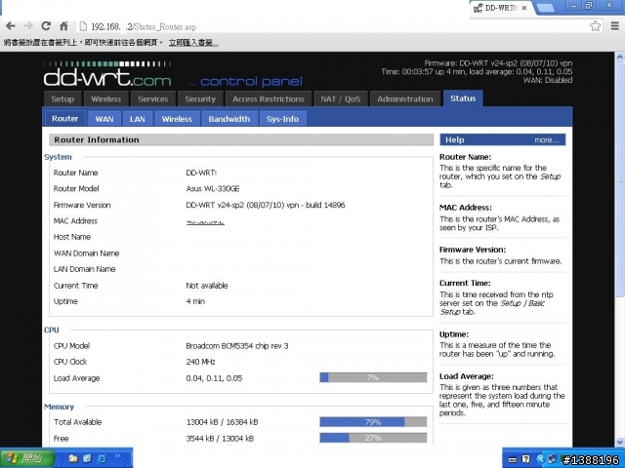Viewport: 625px width, 468px height.
Task: Click the Free 27% memory bar
Action: point(373,438)
